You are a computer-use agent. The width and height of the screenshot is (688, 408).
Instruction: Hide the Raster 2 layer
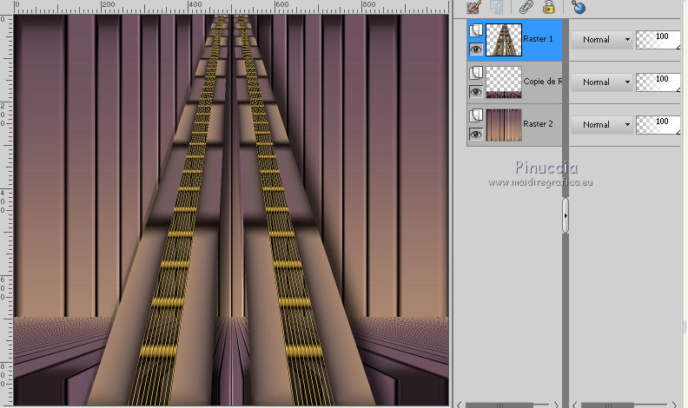pyautogui.click(x=476, y=134)
